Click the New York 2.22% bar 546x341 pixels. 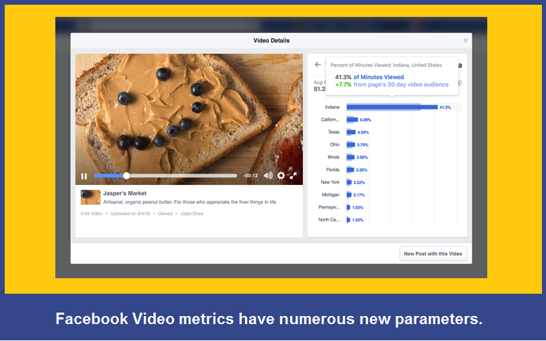pos(349,182)
